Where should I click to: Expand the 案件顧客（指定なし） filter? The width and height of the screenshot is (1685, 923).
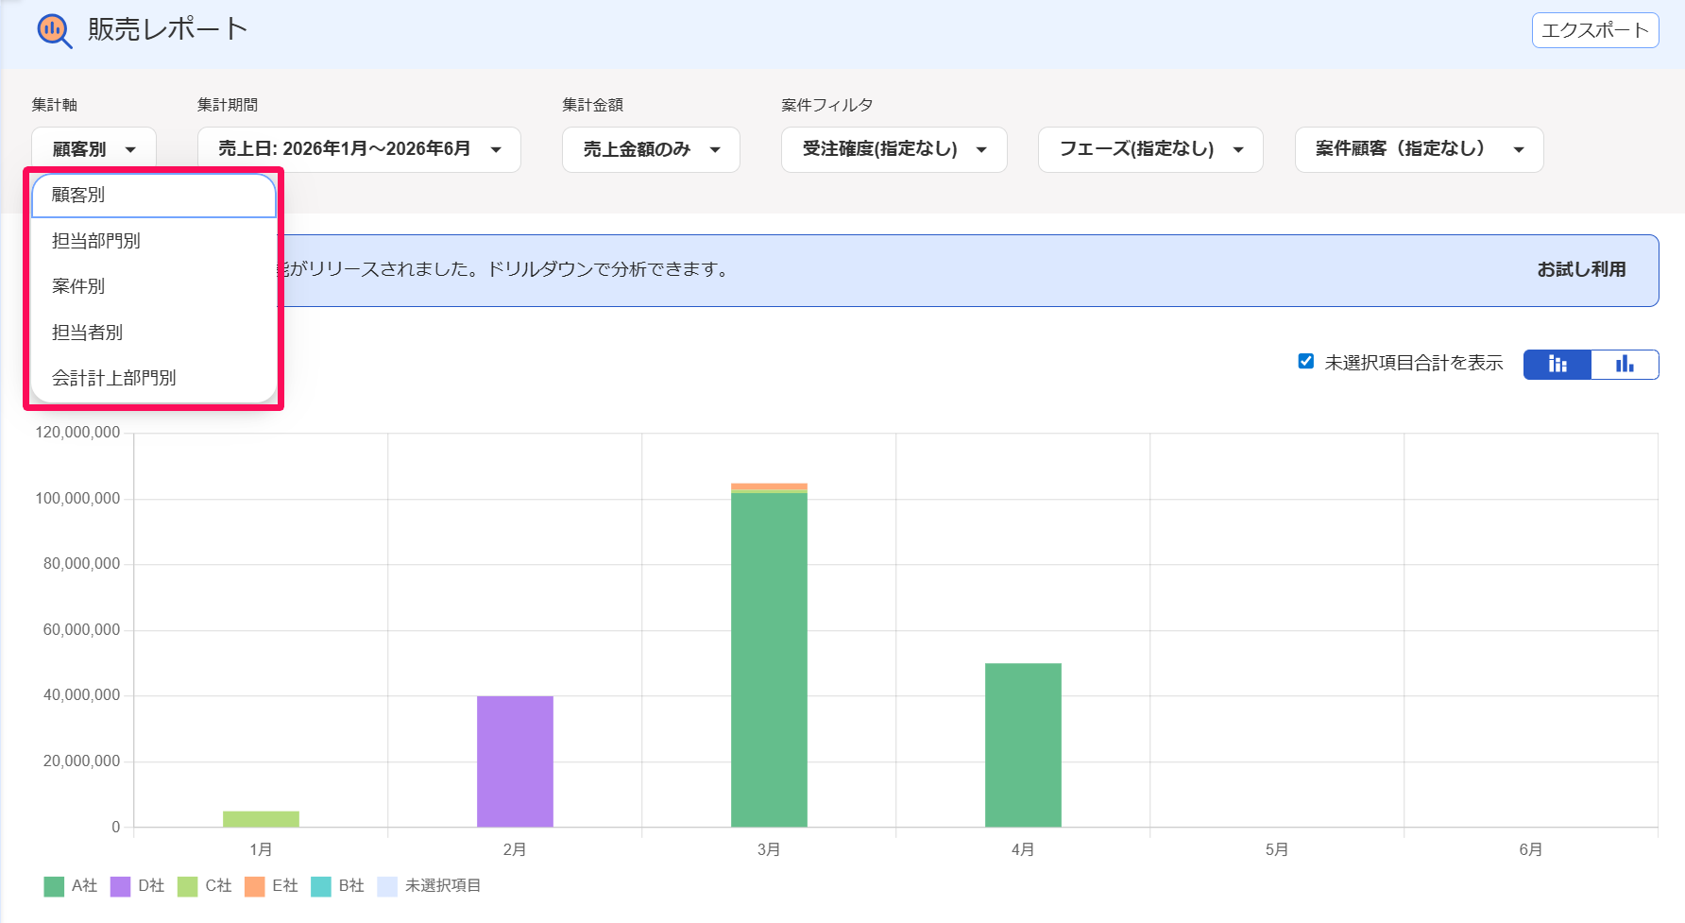[1419, 149]
